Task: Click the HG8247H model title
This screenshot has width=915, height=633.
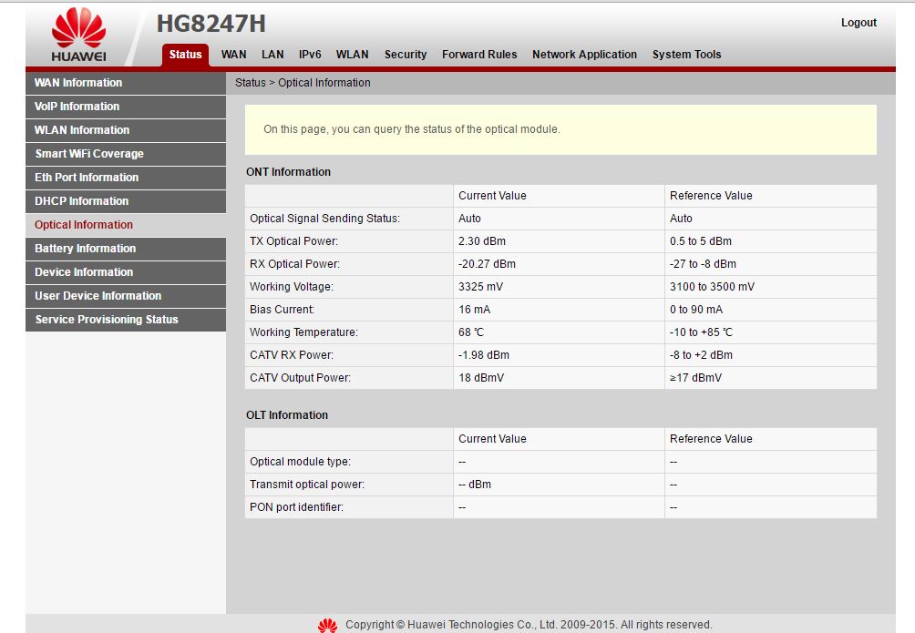Action: [x=211, y=24]
